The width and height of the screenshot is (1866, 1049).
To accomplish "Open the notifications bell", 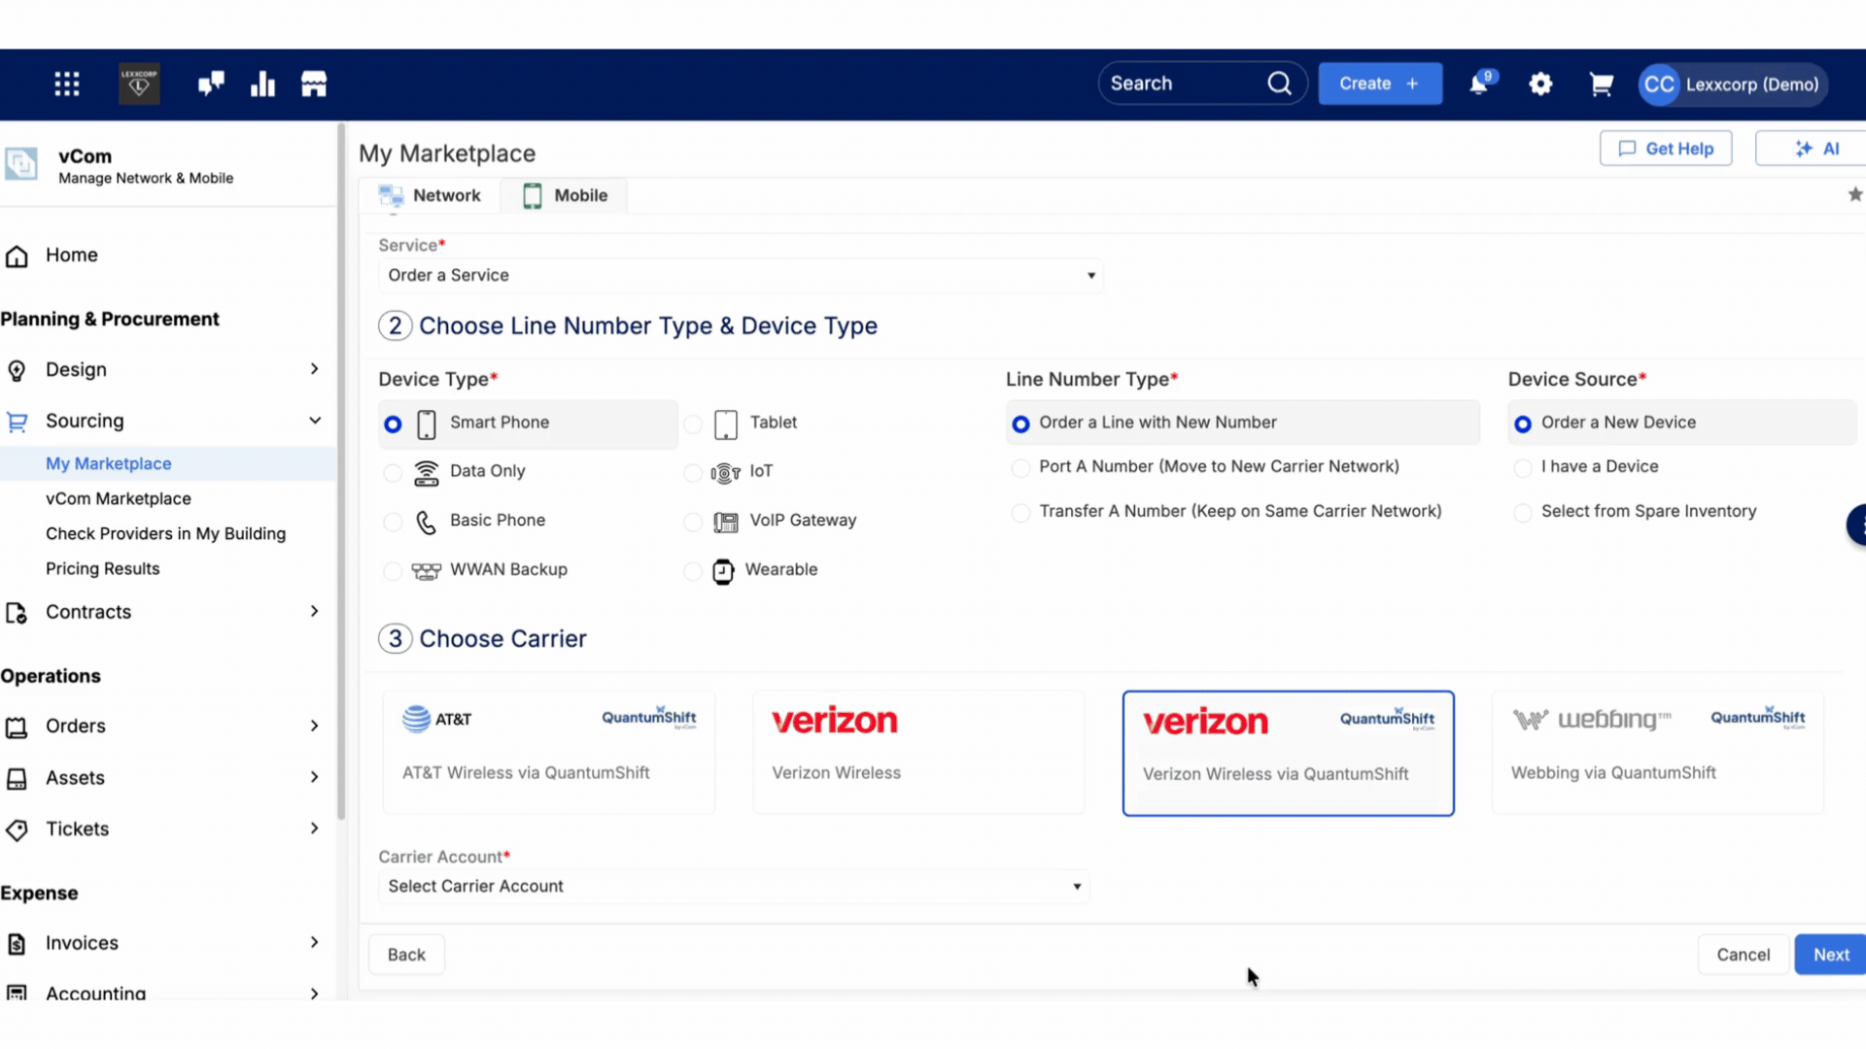I will (x=1479, y=84).
